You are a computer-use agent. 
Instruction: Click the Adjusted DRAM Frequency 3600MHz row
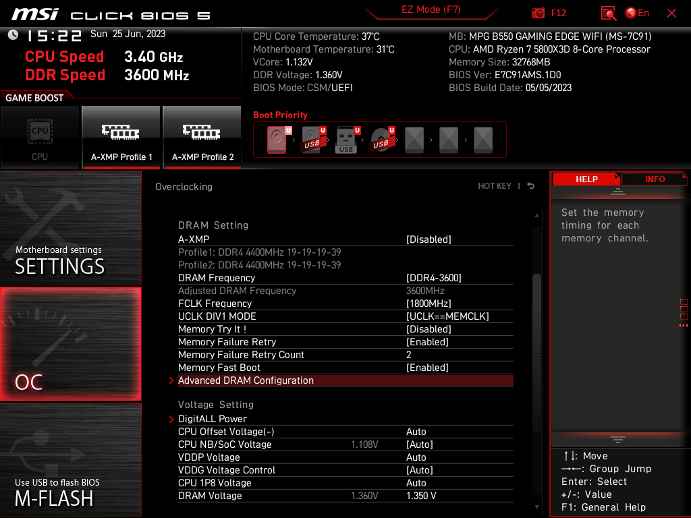(345, 291)
